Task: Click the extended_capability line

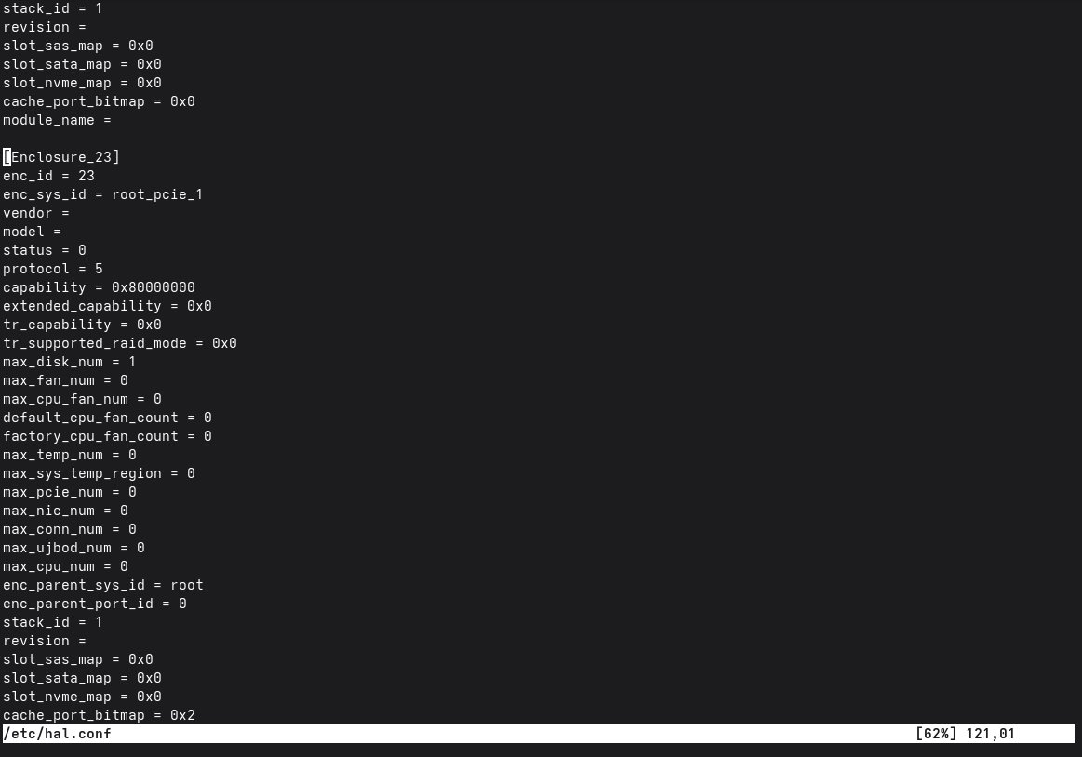Action: click(x=107, y=306)
